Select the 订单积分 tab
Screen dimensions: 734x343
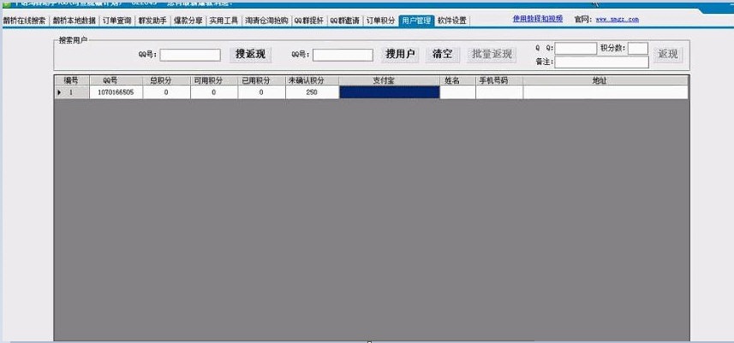380,20
